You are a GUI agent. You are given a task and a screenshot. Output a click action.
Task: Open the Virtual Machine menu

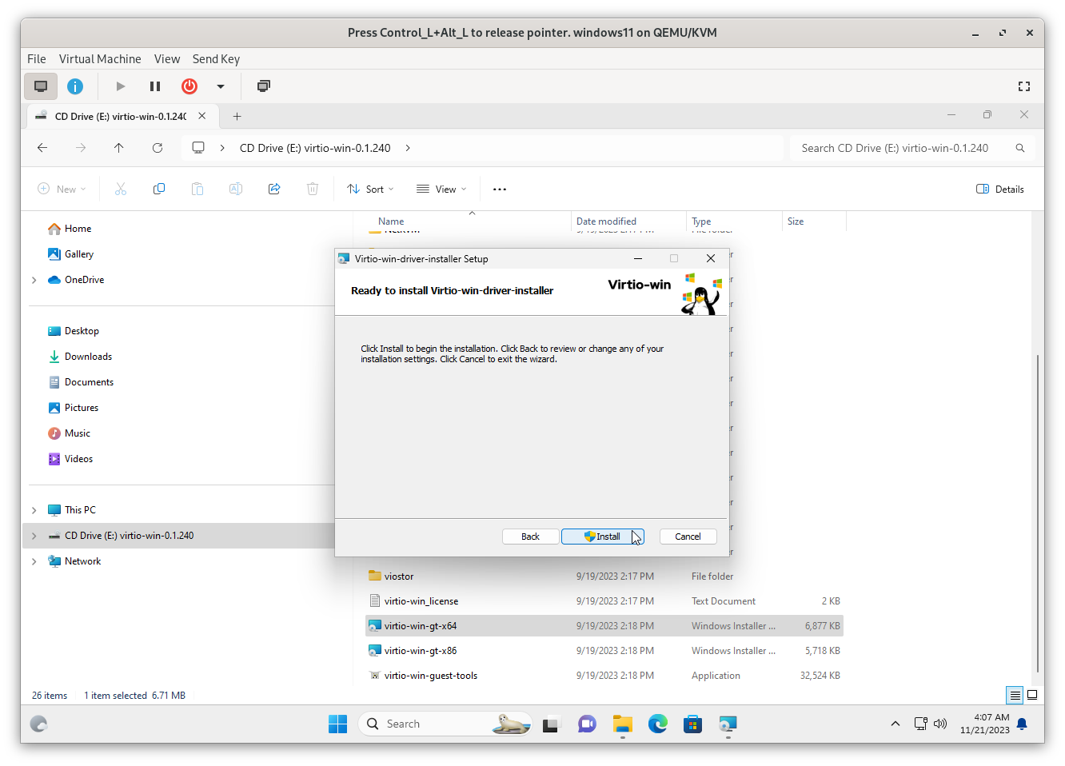pos(100,59)
